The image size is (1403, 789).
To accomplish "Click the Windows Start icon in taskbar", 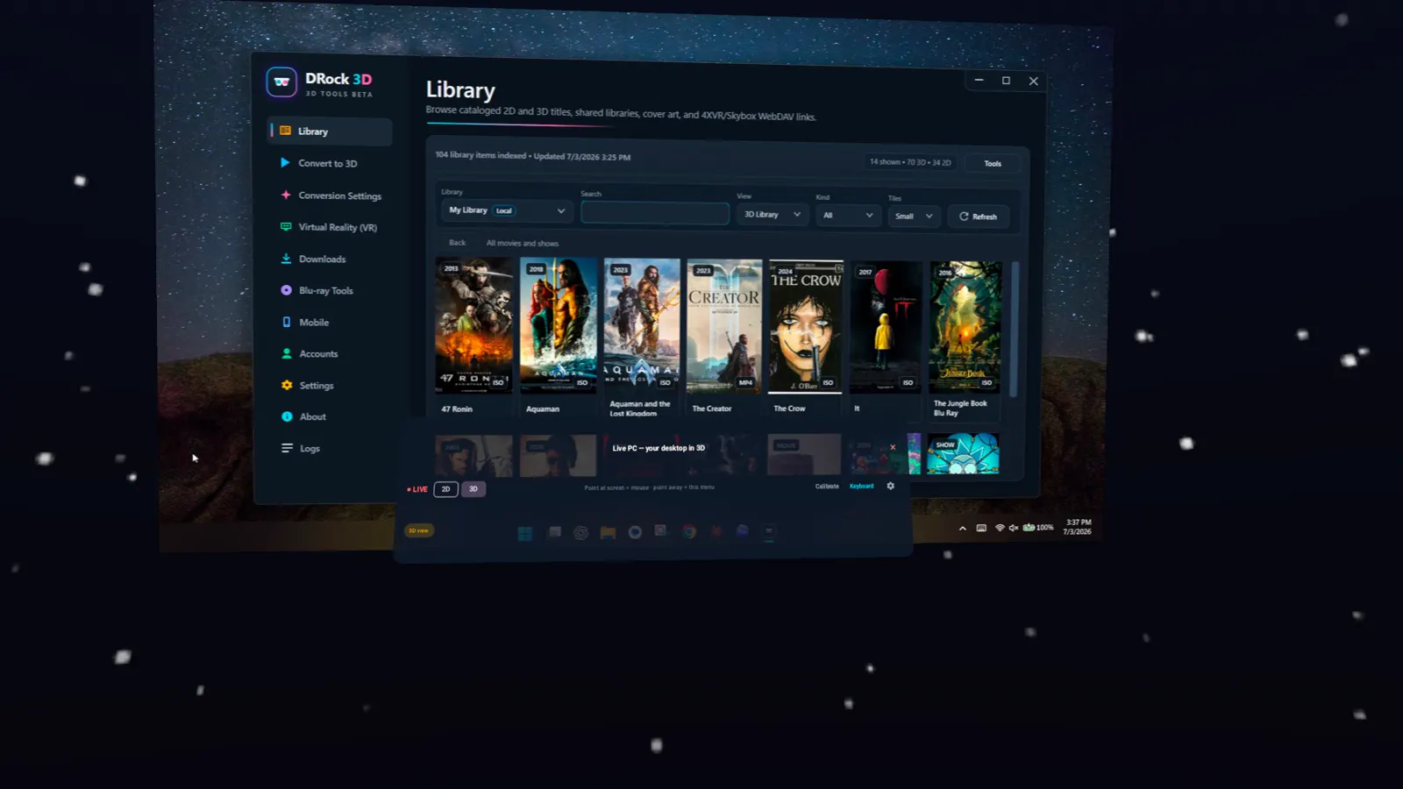I will (x=525, y=534).
